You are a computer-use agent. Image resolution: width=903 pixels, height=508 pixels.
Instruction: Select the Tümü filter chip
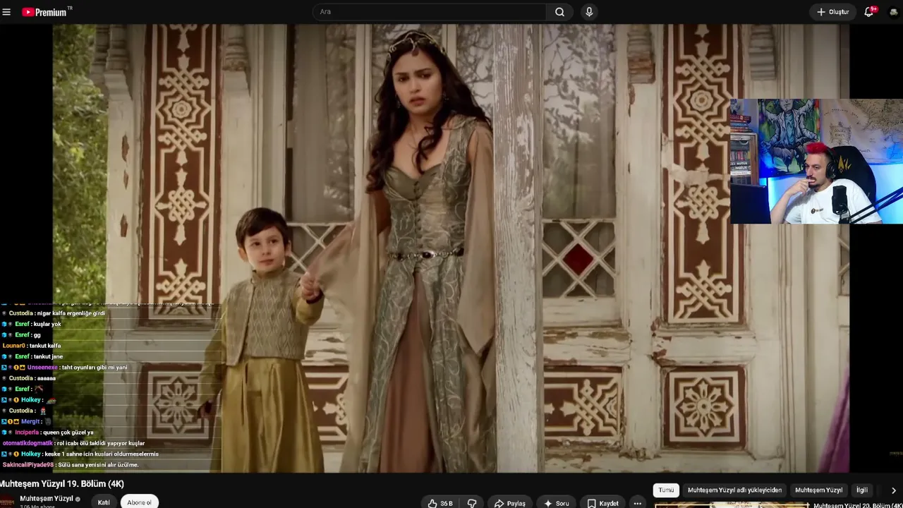666,490
